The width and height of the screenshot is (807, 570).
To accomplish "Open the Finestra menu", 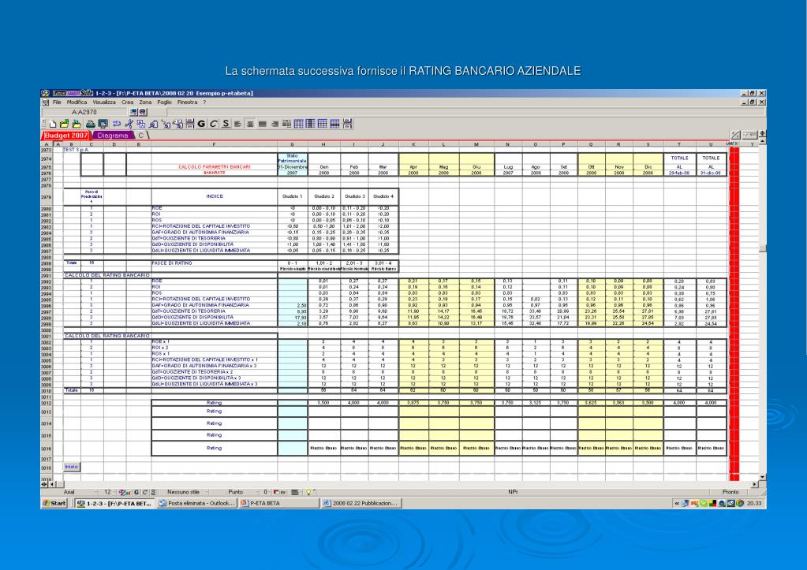I will (187, 102).
